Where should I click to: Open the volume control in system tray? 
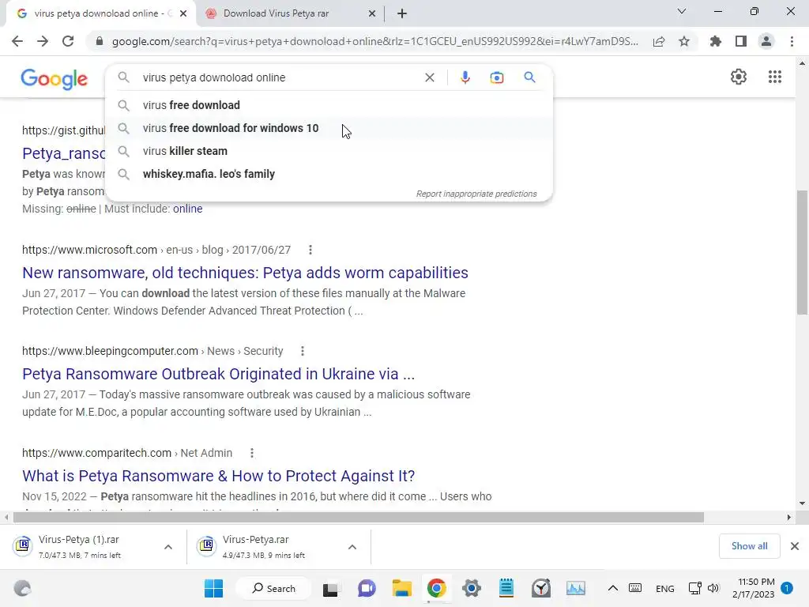click(713, 588)
